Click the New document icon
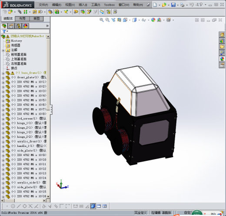 point(155,5)
